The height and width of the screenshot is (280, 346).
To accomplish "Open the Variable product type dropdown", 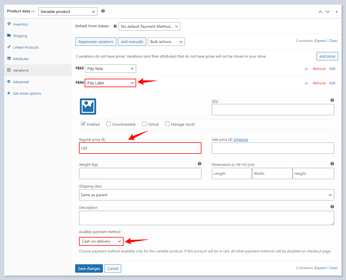I will pos(68,12).
